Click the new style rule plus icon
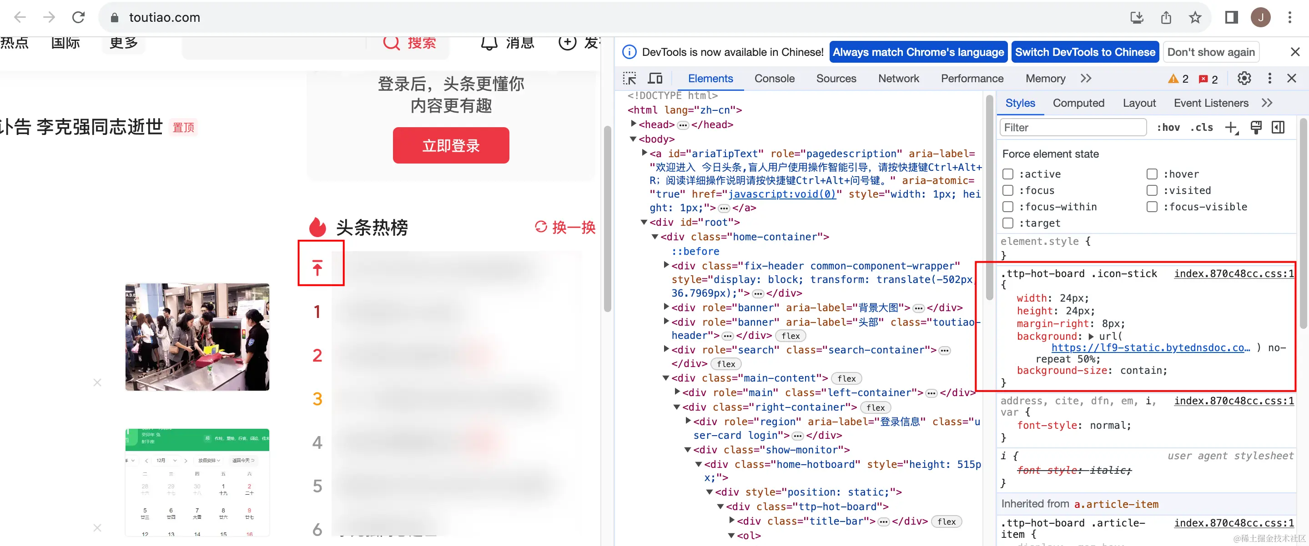 click(1231, 127)
